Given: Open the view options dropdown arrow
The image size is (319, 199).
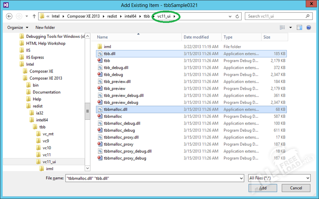Looking at the screenshot, I should coord(290,27).
